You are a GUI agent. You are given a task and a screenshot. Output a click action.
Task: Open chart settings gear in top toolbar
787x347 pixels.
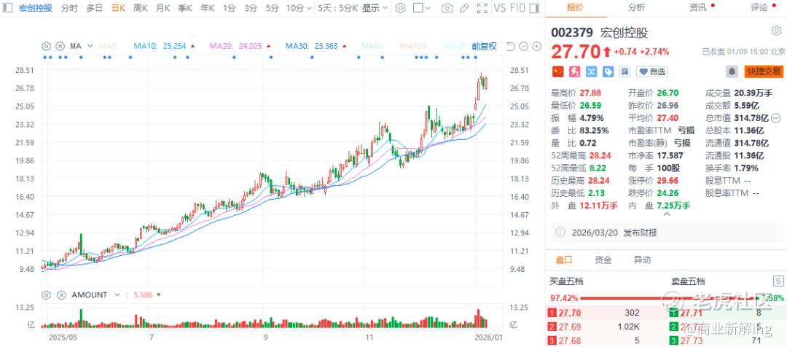pyautogui.click(x=400, y=8)
